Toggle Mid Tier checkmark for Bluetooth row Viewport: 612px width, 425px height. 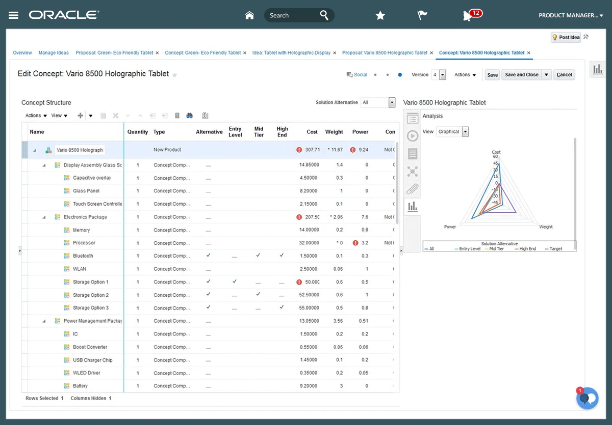click(x=258, y=256)
